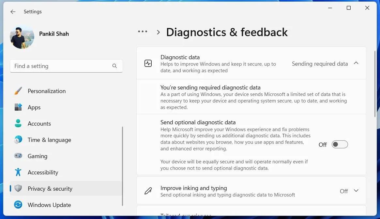The height and width of the screenshot is (219, 380).
Task: Click the You're sending required diagnostic data heading
Action: [x=210, y=88]
